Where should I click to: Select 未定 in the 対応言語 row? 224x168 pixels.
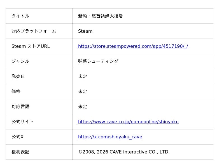(83, 107)
